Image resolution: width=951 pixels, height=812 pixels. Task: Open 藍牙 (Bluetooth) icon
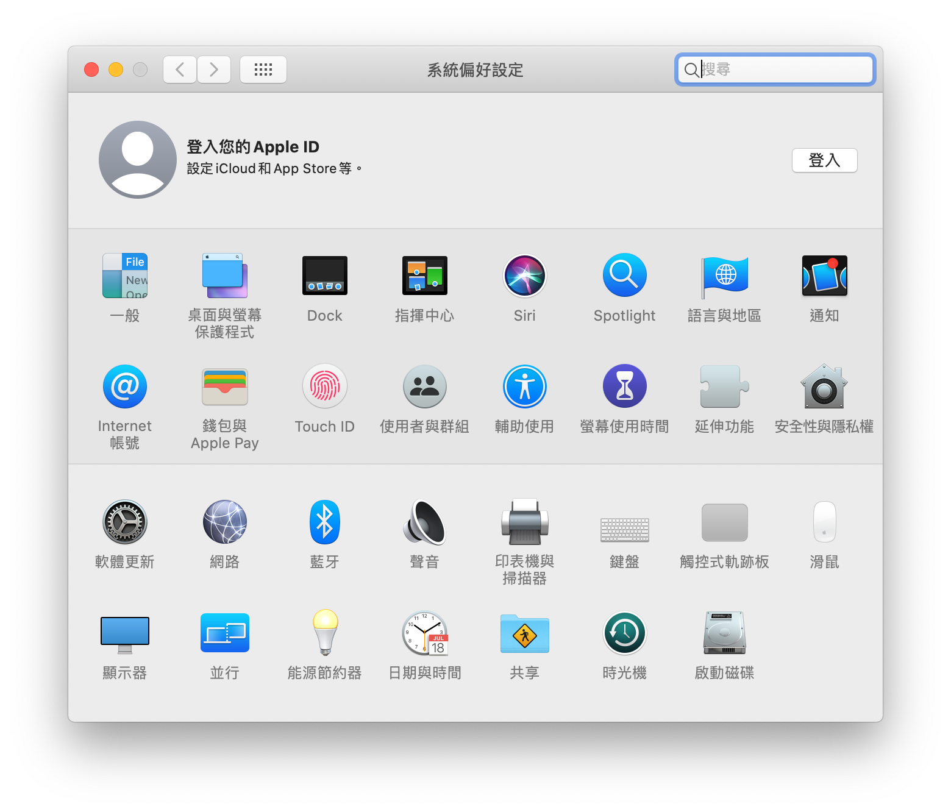click(x=325, y=522)
